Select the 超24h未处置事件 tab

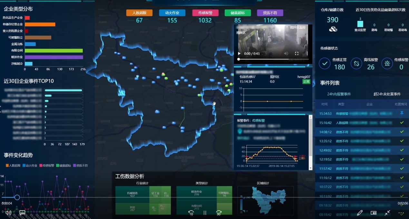(387, 94)
